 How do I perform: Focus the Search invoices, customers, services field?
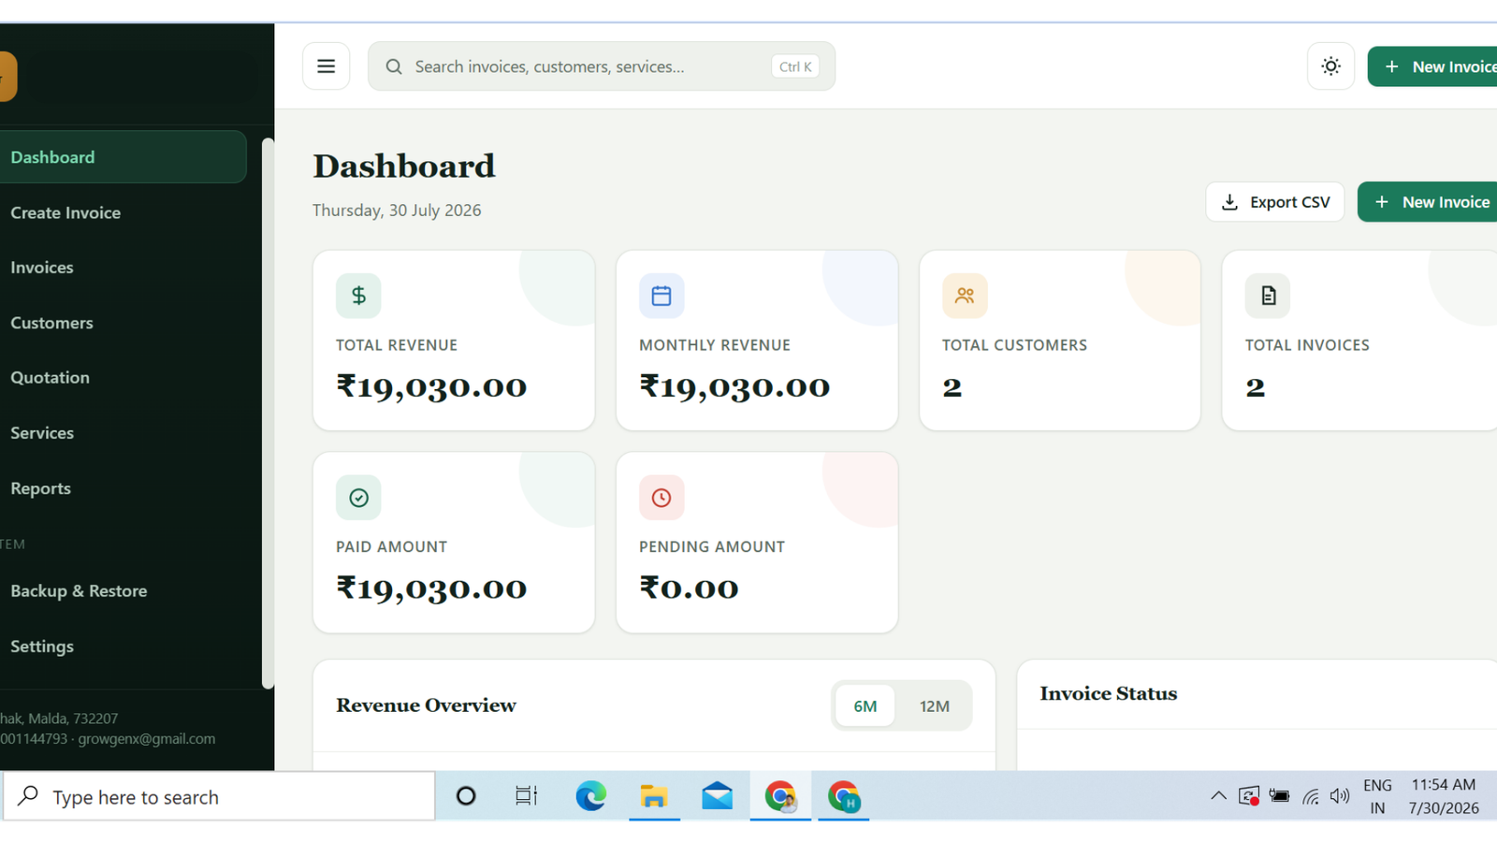(x=602, y=66)
